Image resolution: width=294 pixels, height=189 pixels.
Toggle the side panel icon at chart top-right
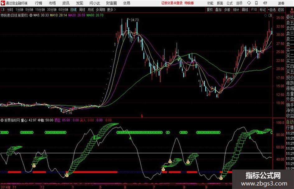click(270, 16)
